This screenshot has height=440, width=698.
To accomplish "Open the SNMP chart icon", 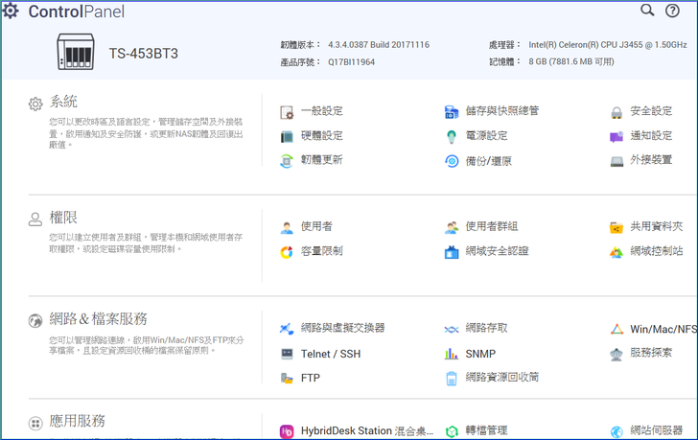I will (452, 354).
